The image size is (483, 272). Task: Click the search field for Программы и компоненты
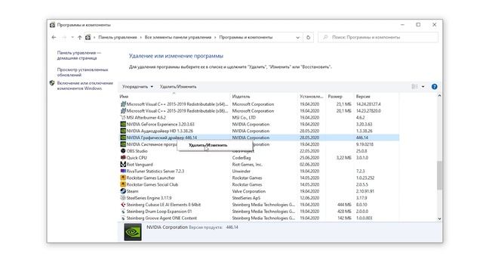tap(378, 37)
